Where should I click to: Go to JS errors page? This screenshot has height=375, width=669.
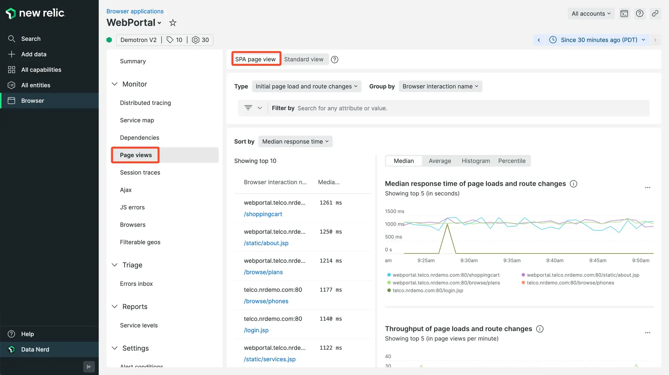(132, 208)
